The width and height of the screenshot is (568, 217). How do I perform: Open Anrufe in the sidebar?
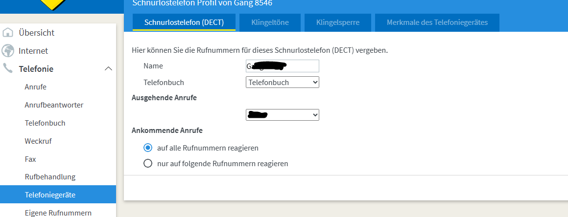pos(36,87)
